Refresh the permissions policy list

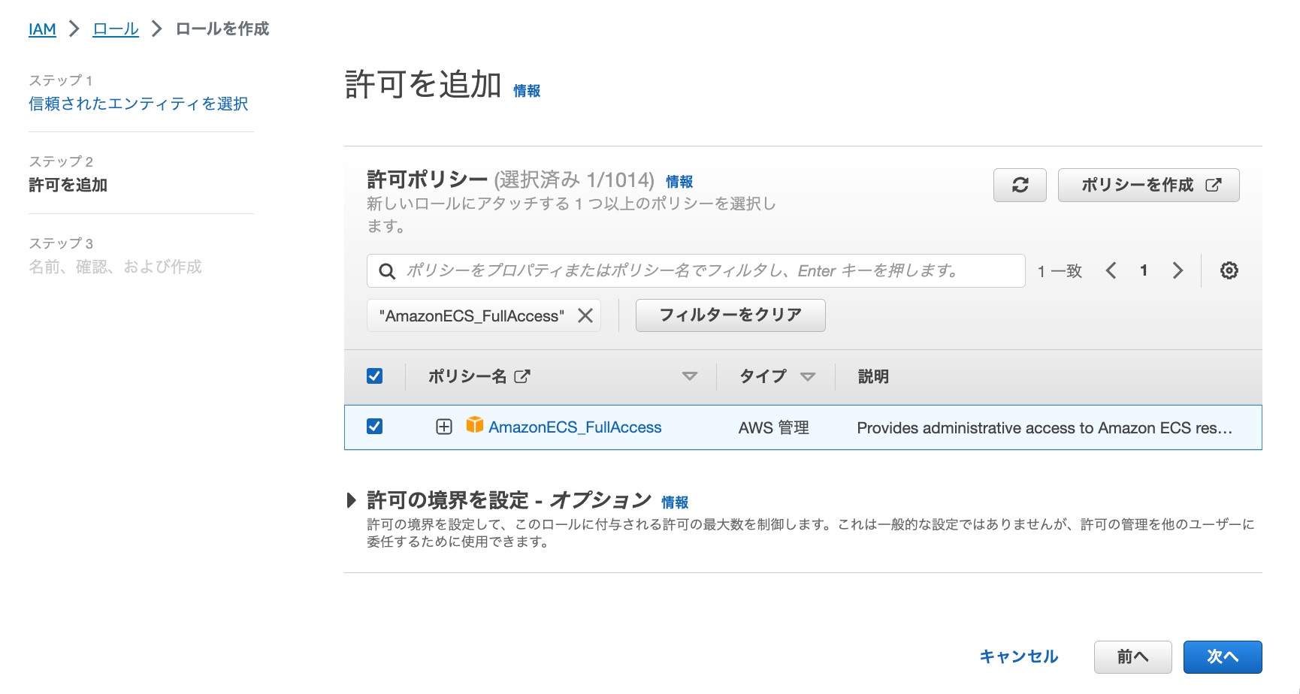(1020, 185)
